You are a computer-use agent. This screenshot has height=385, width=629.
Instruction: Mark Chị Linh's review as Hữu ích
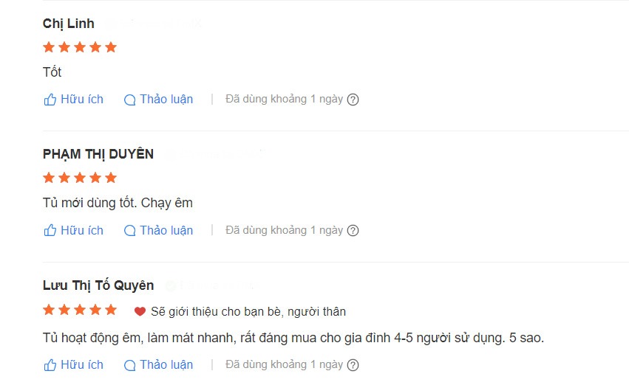pyautogui.click(x=73, y=100)
